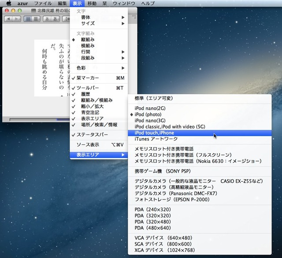Image resolution: width=282 pixels, height=258 pixels.
Task: Select デジタルカメラ(Panasonic DMC-FX7)
Action: pos(200,193)
